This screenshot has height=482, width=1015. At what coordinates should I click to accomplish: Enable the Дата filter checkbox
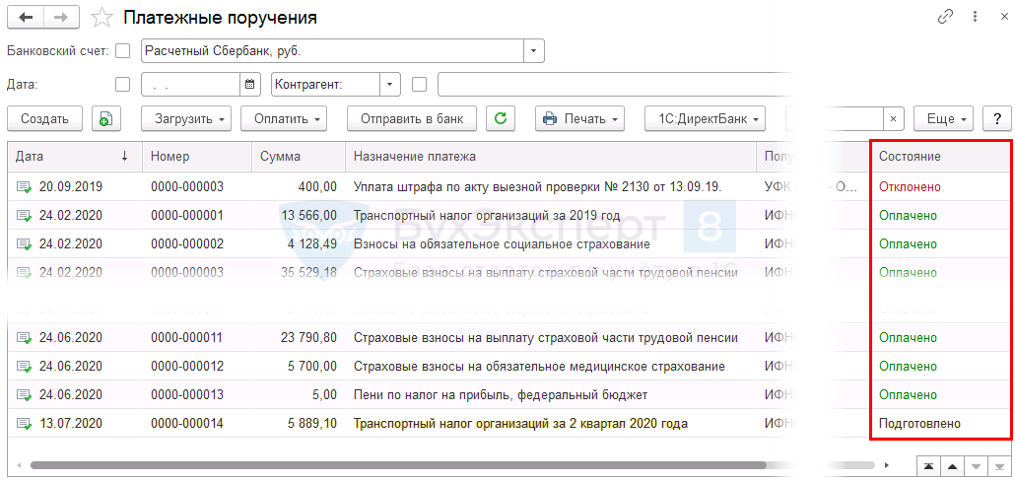tap(123, 85)
